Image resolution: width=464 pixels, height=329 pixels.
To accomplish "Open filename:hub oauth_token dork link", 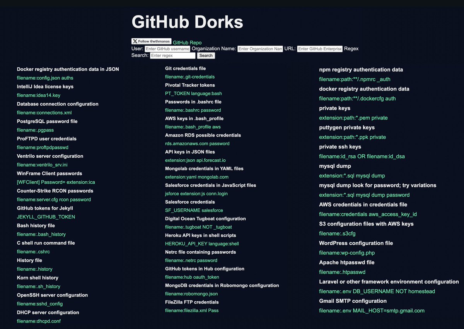I will pos(192,277).
